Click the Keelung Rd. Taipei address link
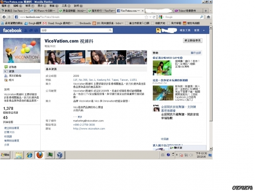The width and height of the screenshot is (255, 191). coord(105,80)
